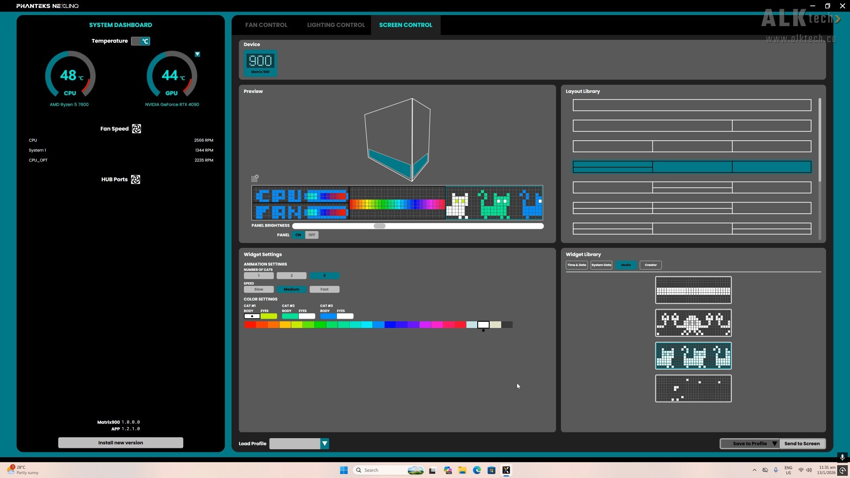
Task: Switch to the Lighting Control tab
Action: coord(336,25)
